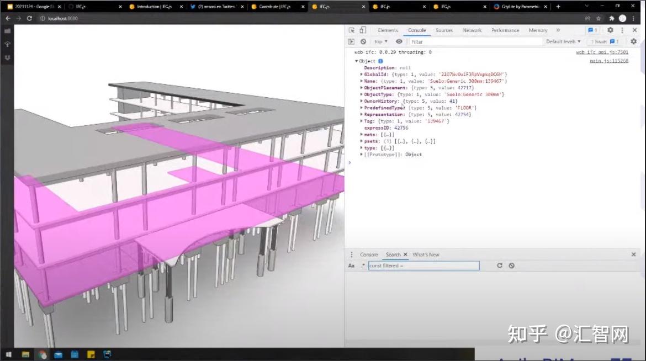Open the 'top' execution context dropdown

(380, 41)
